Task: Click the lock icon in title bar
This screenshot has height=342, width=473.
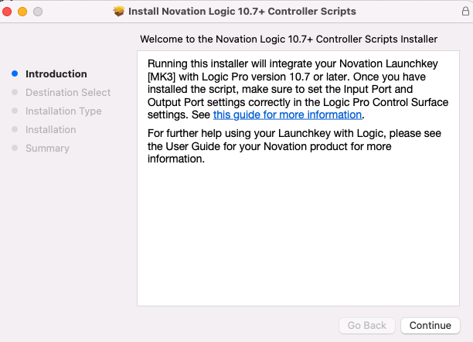Action: (465, 11)
